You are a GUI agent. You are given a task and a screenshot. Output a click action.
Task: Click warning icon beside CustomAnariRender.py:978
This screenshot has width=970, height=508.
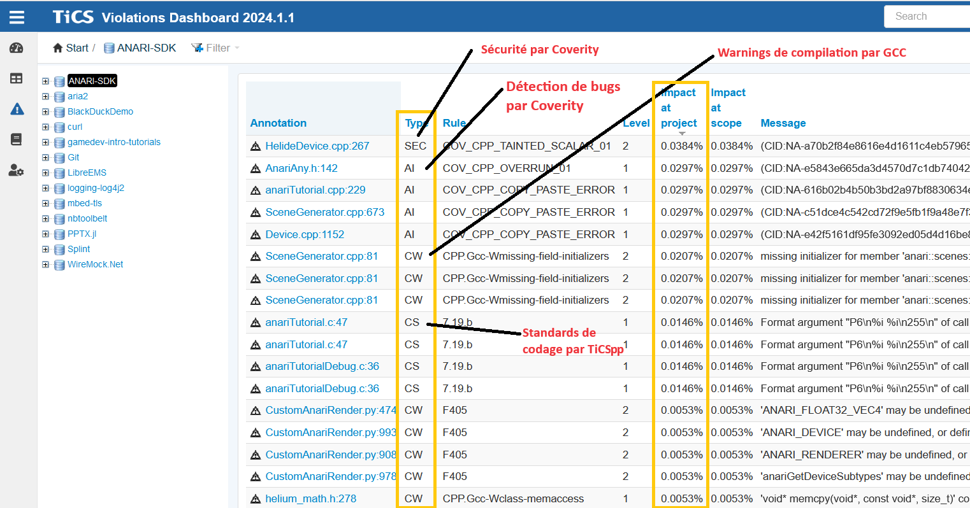[256, 477]
